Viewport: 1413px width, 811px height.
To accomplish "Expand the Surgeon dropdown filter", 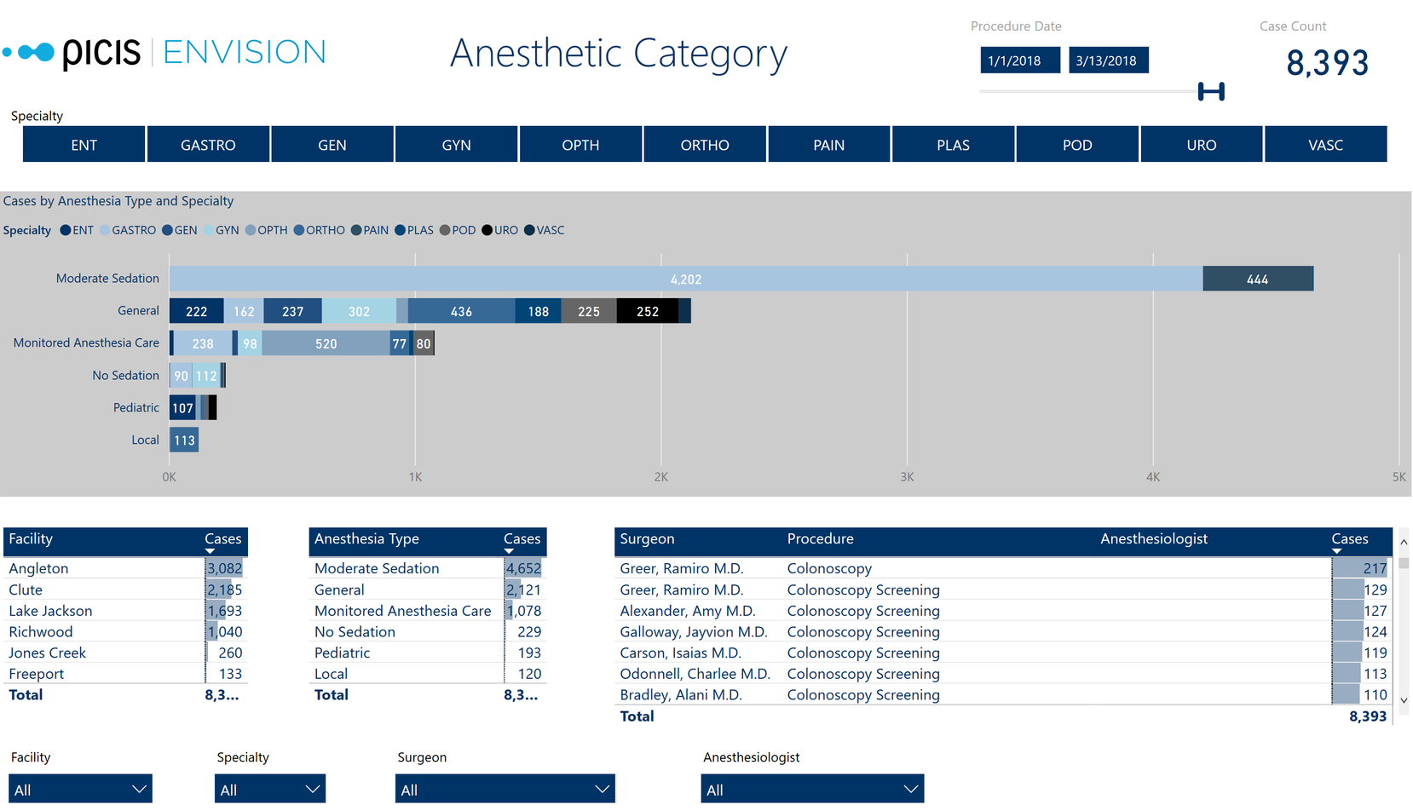I will (505, 789).
